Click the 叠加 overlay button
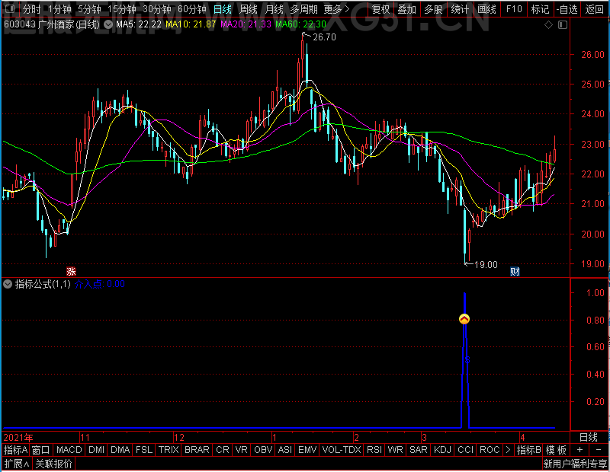 pos(407,9)
